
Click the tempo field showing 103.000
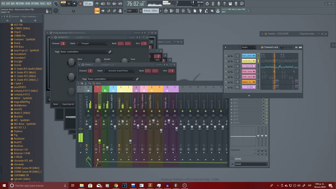tap(88, 4)
